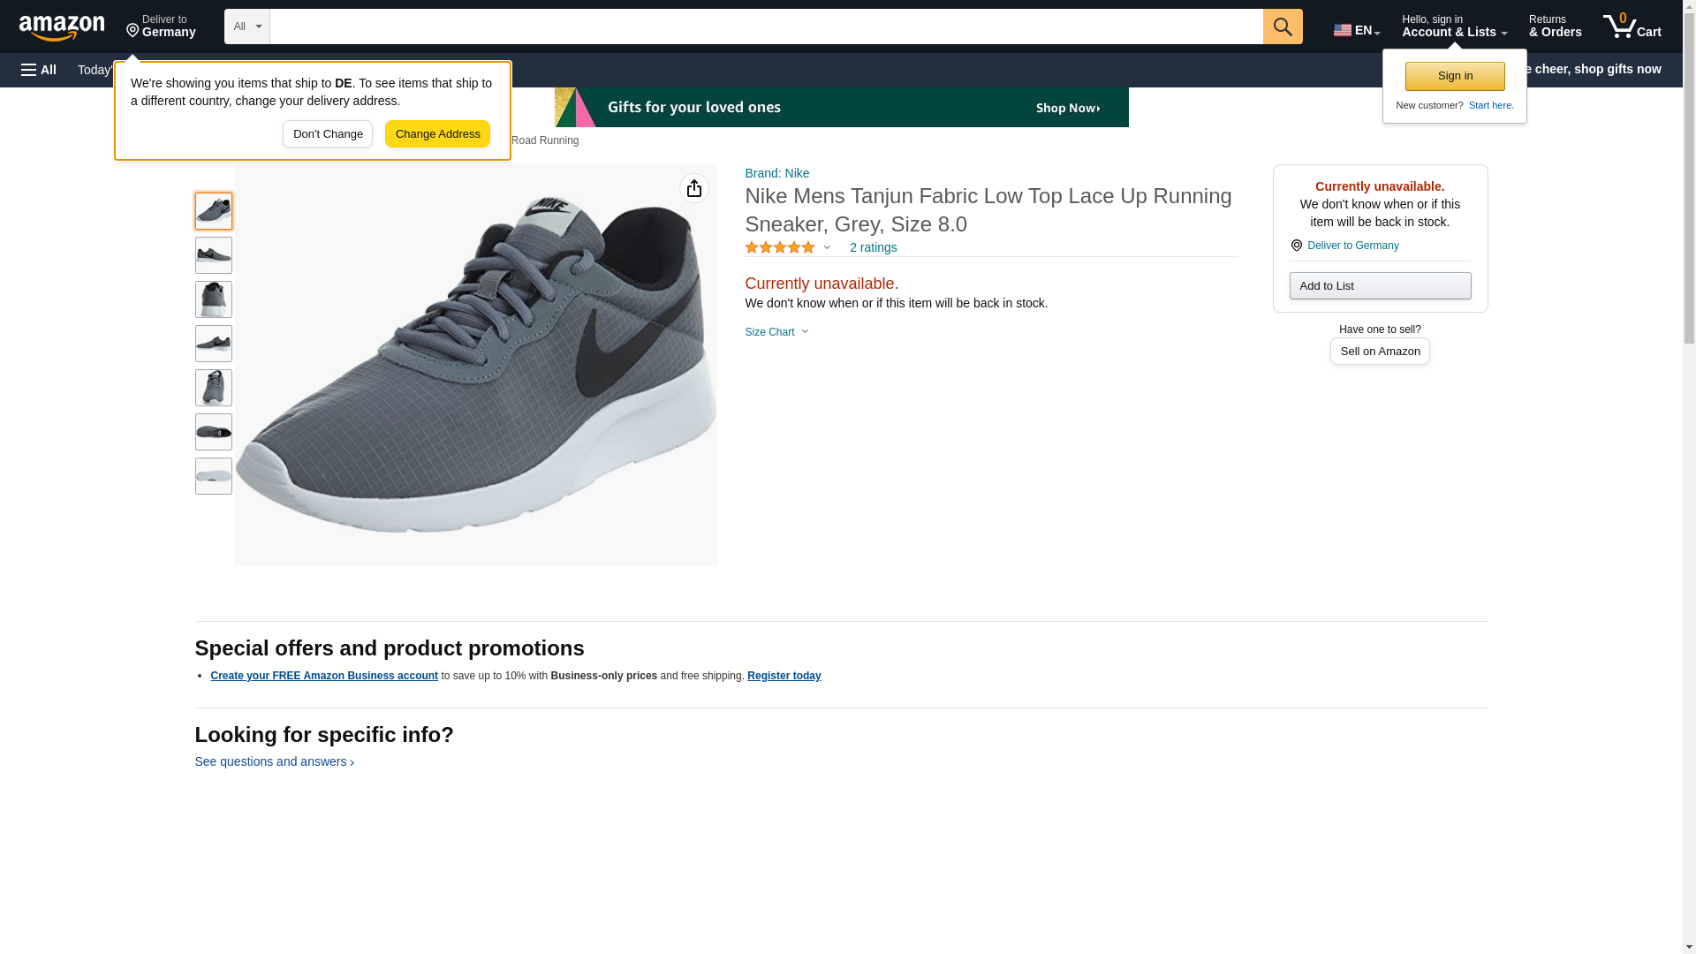The image size is (1696, 954).
Task: Select the second shoe thumbnail image
Action: (x=214, y=255)
